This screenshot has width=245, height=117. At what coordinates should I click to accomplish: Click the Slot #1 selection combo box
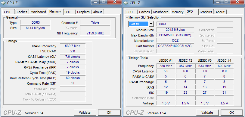[141, 24]
